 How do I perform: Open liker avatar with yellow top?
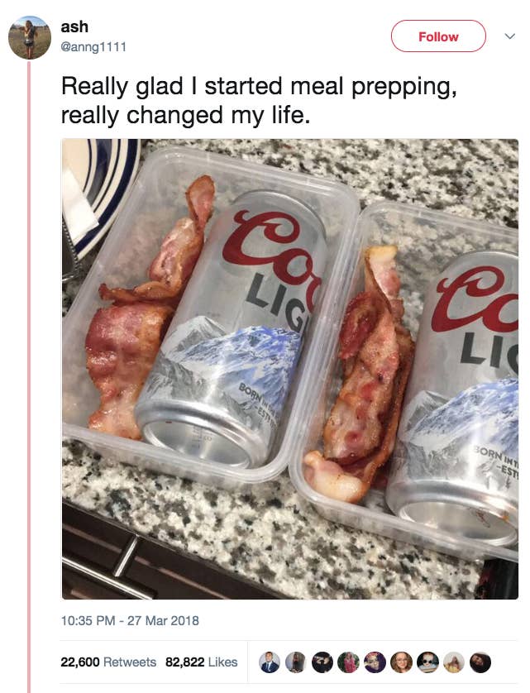[x=454, y=662]
